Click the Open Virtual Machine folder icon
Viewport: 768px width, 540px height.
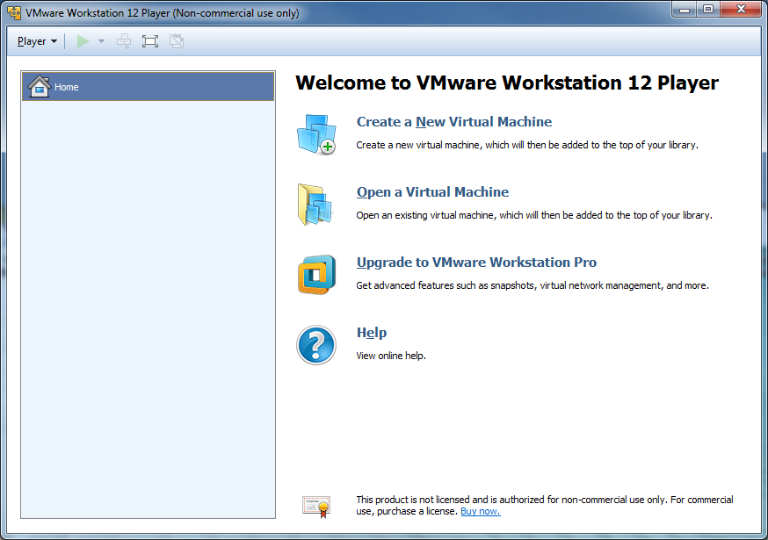coord(315,205)
